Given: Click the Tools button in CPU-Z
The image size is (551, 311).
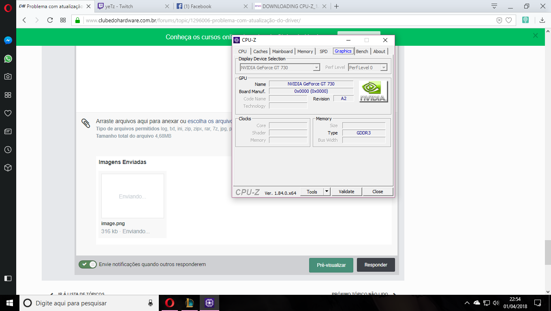Looking at the screenshot, I should [x=312, y=192].
